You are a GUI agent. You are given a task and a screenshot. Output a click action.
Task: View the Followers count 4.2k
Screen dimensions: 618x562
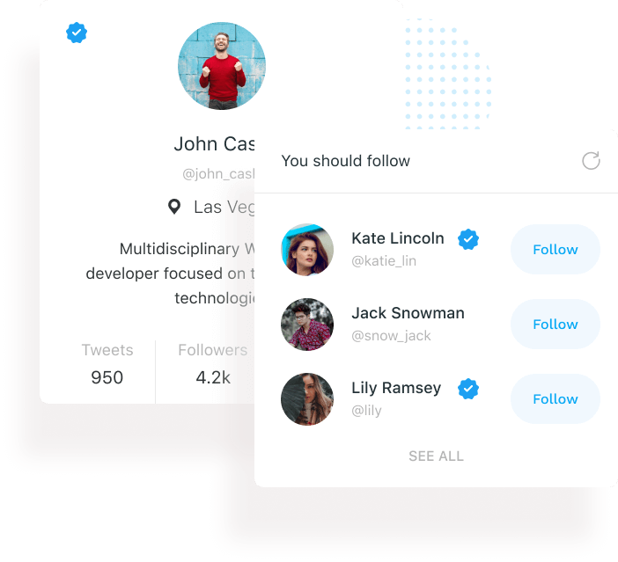click(x=213, y=377)
